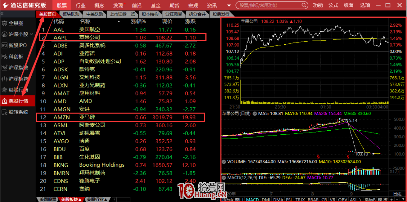Sort the list by the 涨跌 column
The width and height of the screenshot is (407, 202).
pyautogui.click(x=191, y=22)
